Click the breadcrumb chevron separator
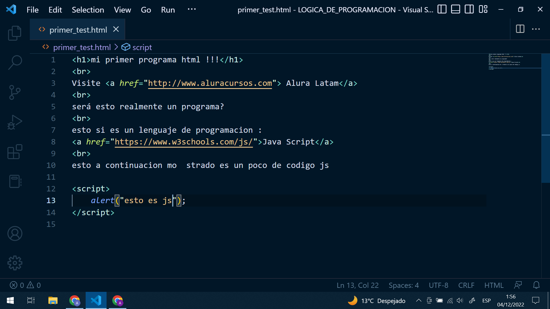Screen dimensions: 550x309 pos(116,47)
